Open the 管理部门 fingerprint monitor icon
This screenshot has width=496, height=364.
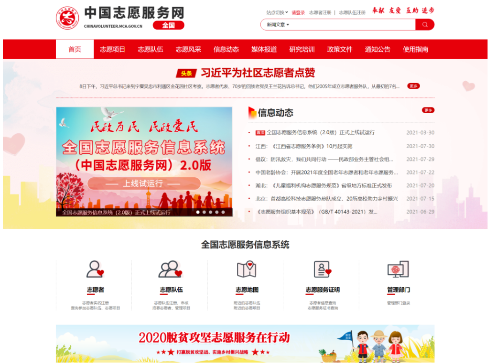tap(398, 269)
